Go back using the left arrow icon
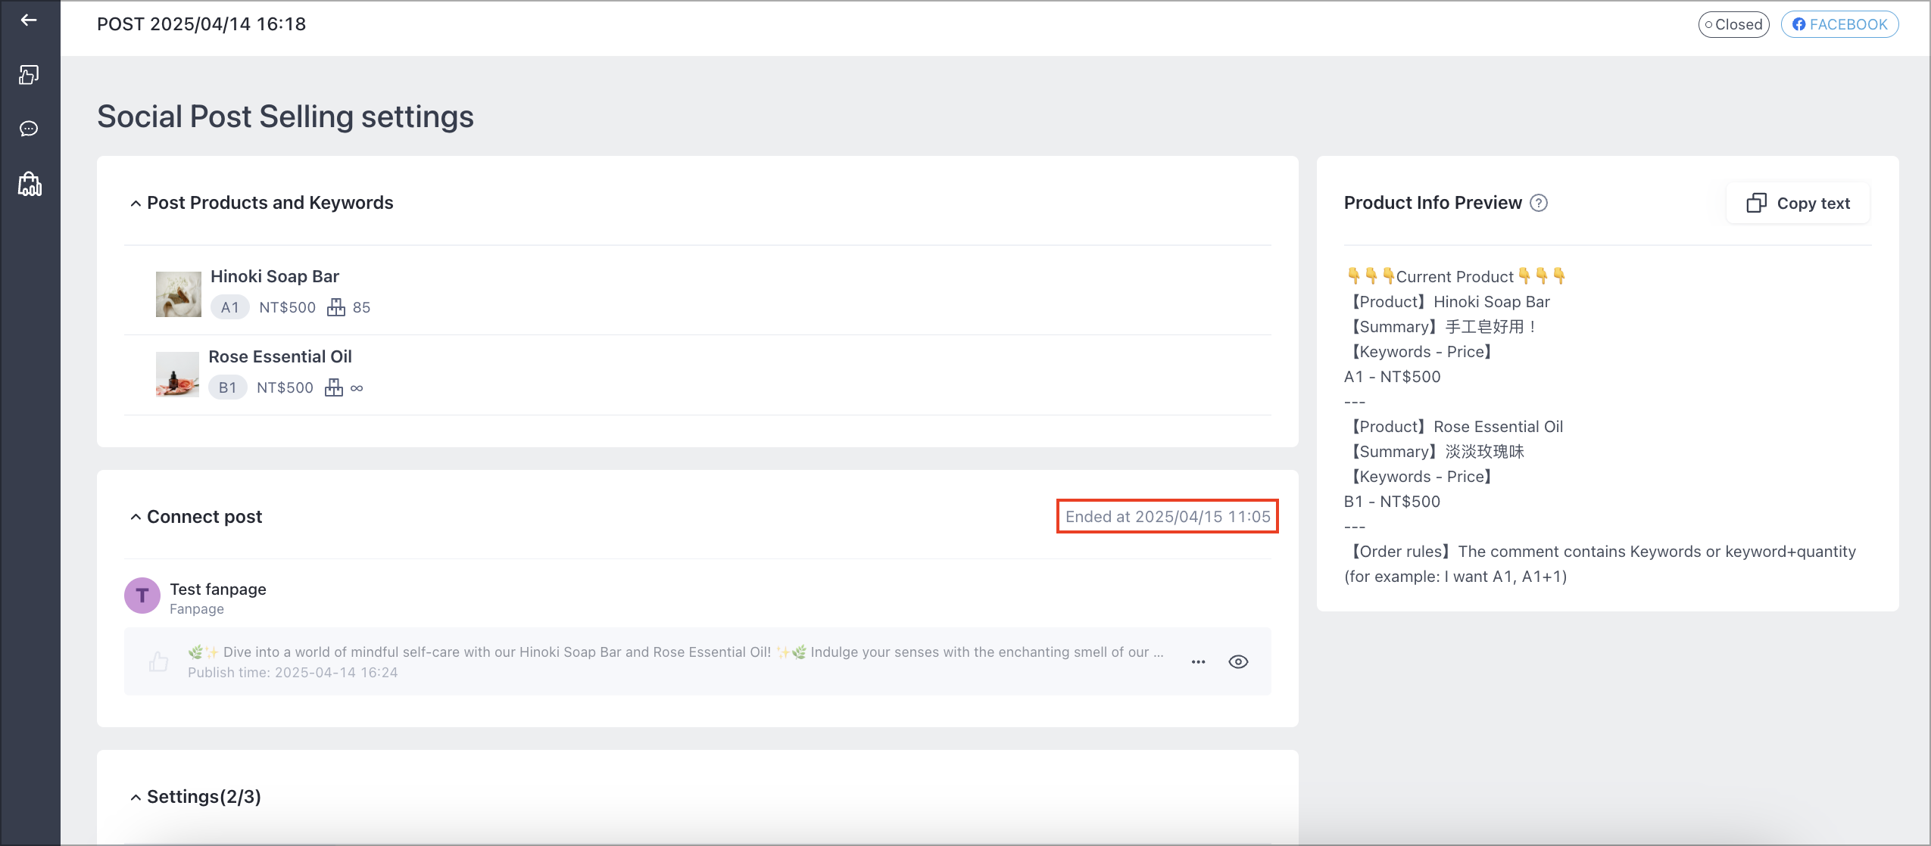 [x=29, y=20]
